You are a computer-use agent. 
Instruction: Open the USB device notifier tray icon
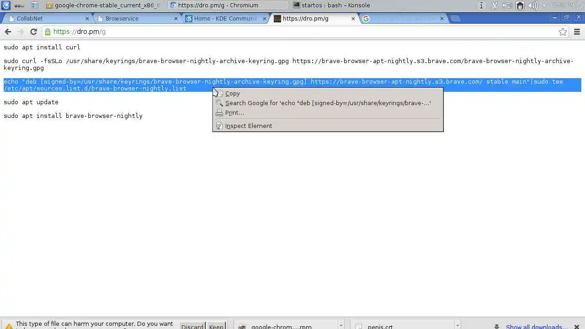tap(507, 5)
